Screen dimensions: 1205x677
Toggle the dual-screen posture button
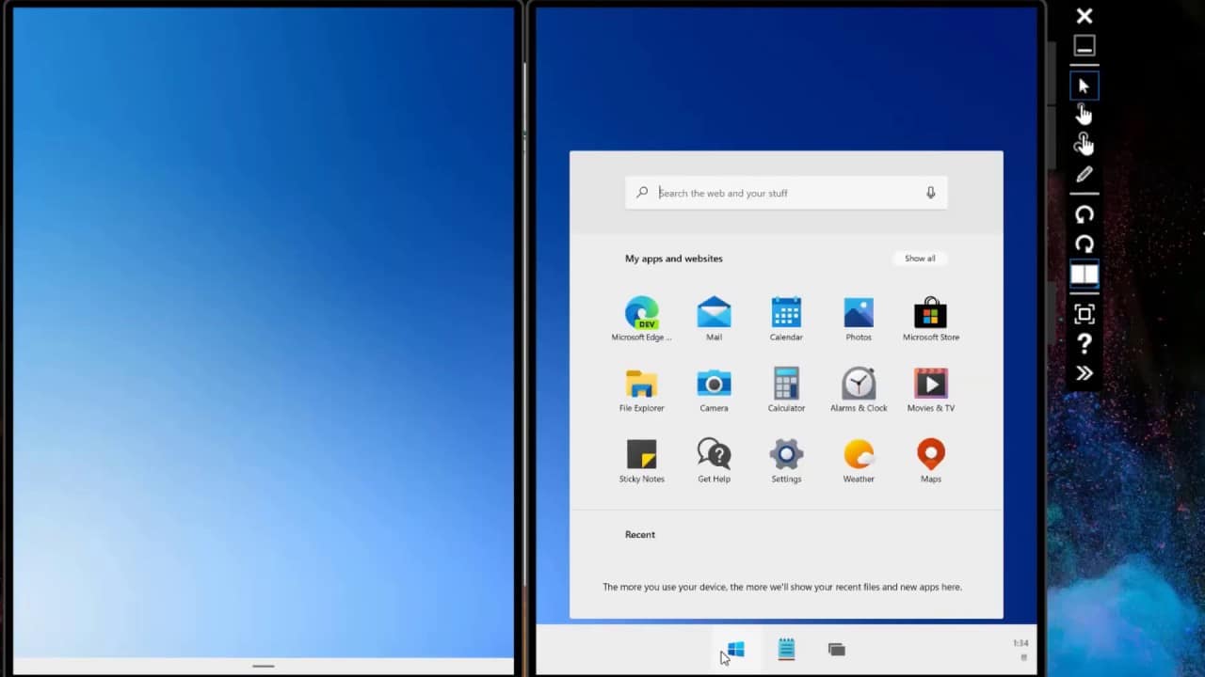click(x=1084, y=274)
